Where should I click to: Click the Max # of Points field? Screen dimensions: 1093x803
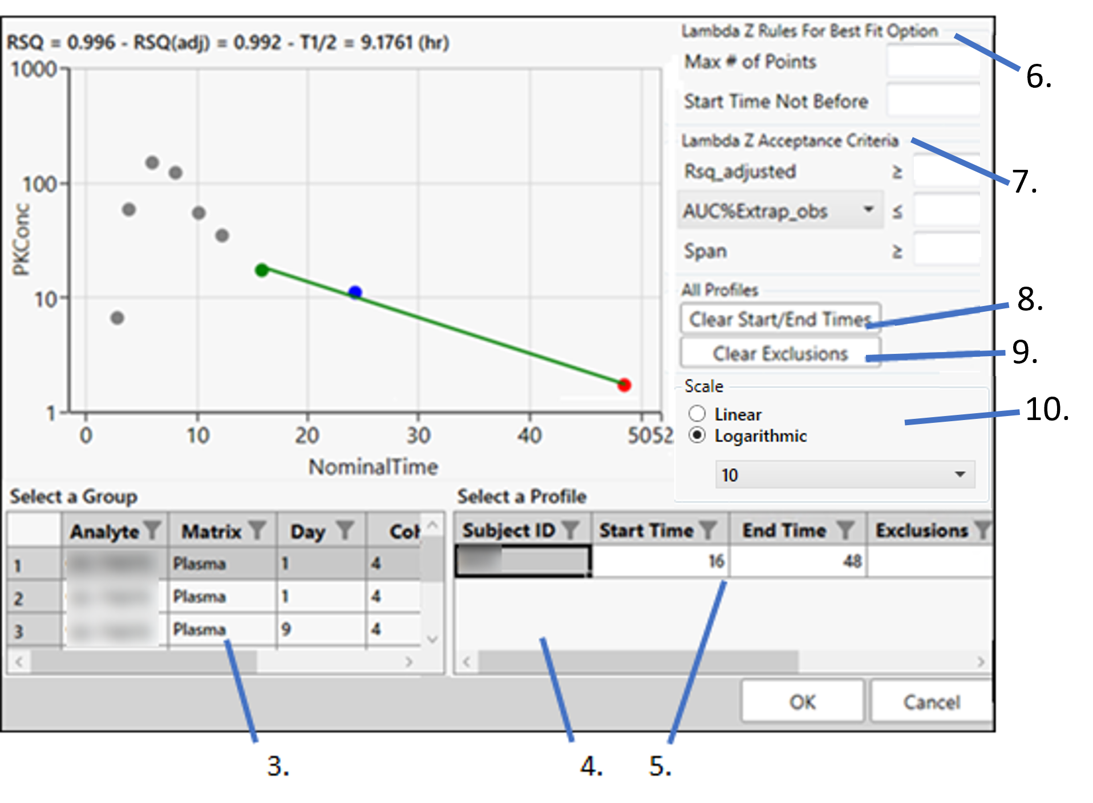tap(933, 62)
